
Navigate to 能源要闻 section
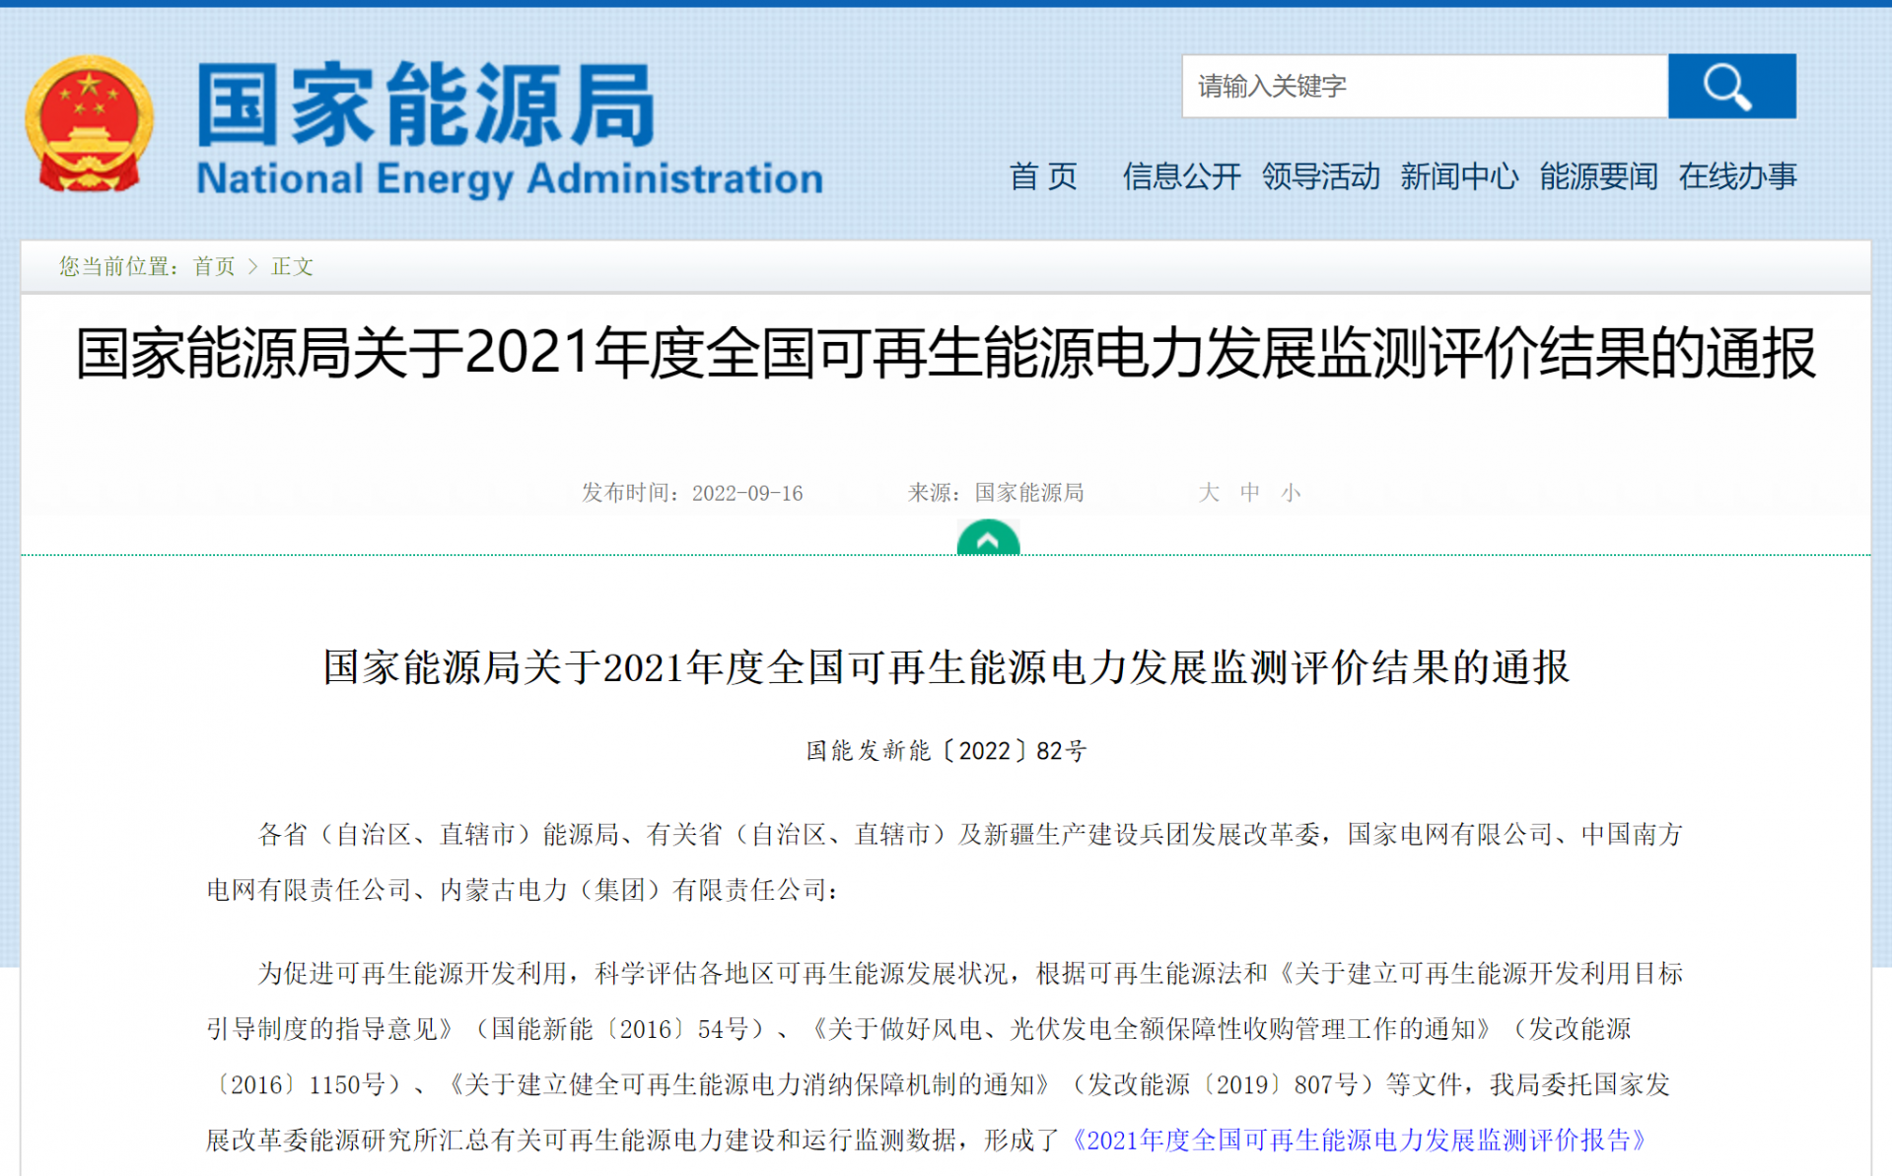click(x=1597, y=176)
